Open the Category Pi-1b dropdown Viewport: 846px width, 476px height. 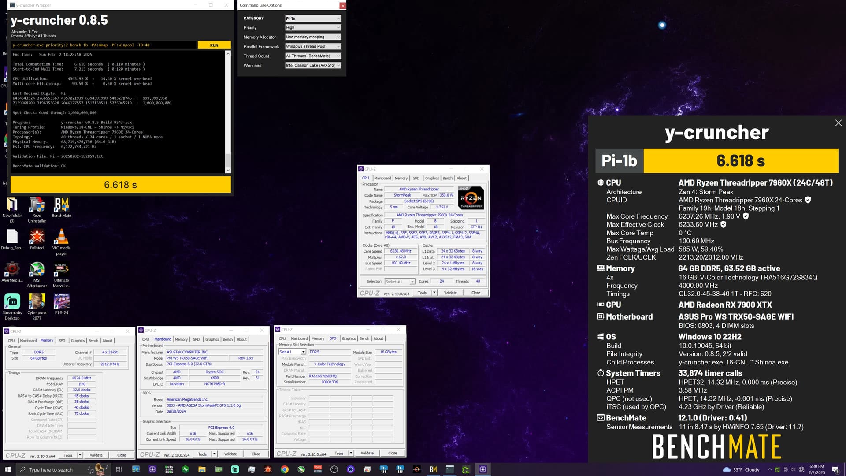coord(313,19)
